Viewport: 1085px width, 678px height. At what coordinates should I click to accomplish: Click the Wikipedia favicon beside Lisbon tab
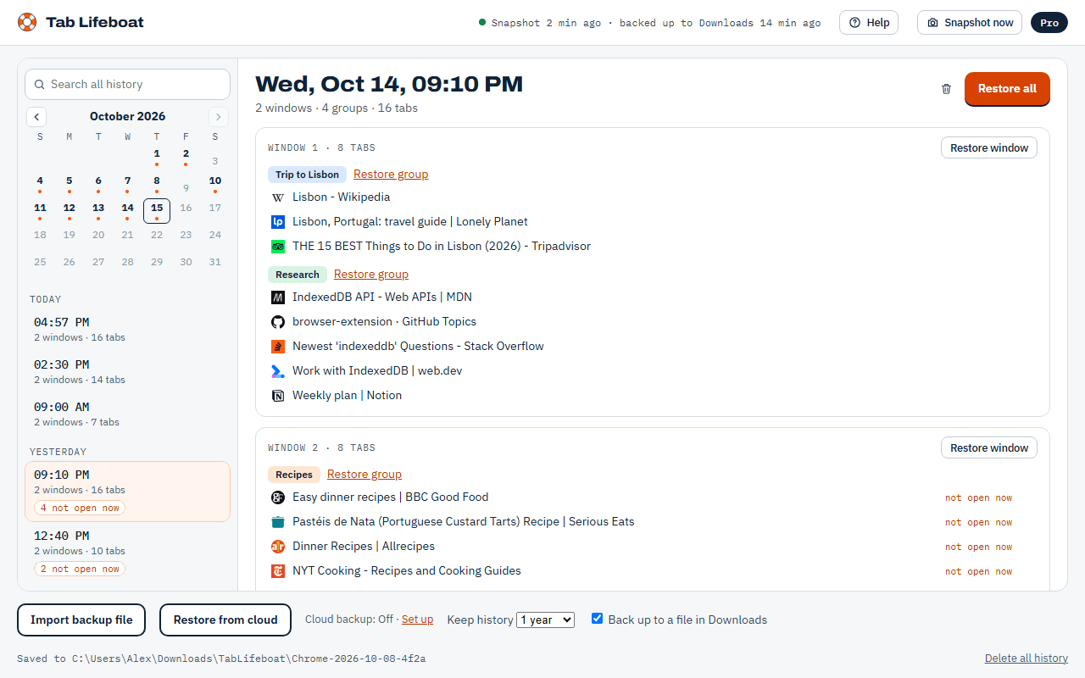[278, 197]
